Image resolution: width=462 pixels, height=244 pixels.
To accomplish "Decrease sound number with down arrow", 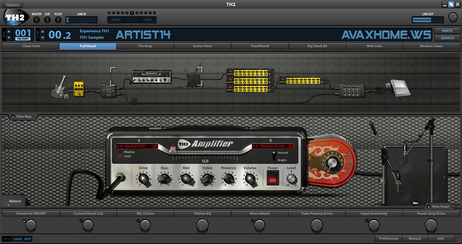I will [43, 37].
